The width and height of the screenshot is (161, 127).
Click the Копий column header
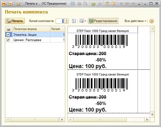click(x=58, y=29)
